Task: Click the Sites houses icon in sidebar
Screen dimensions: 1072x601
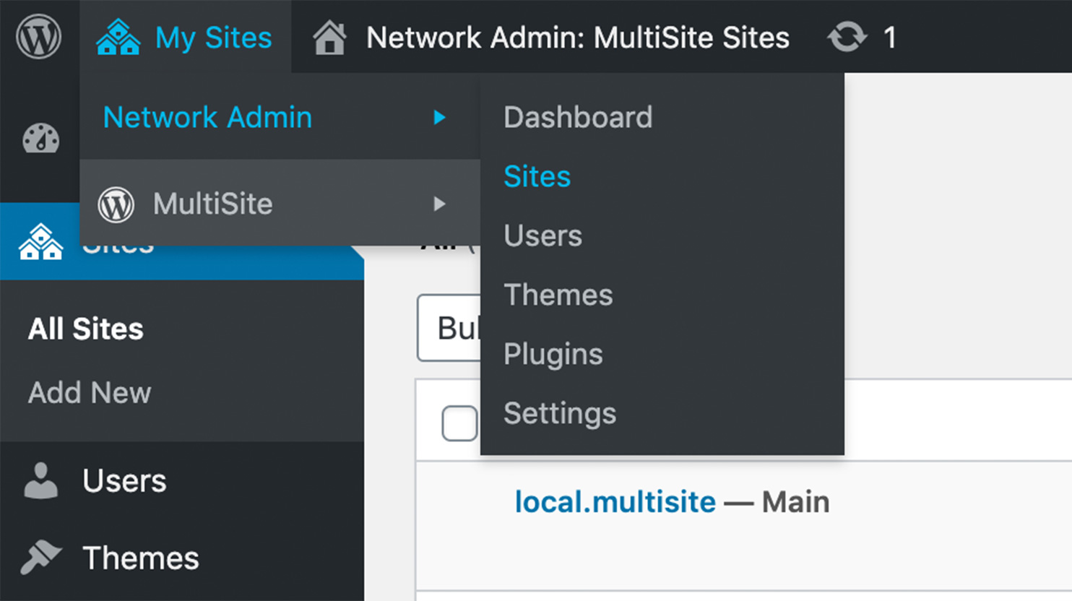Action: [x=40, y=242]
